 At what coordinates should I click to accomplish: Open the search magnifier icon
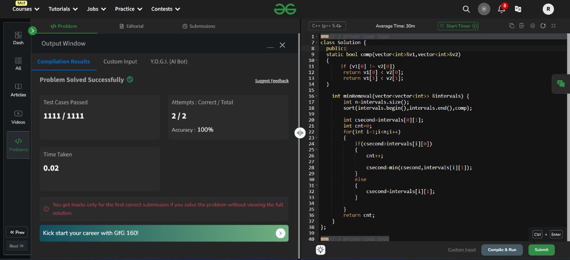(466, 9)
